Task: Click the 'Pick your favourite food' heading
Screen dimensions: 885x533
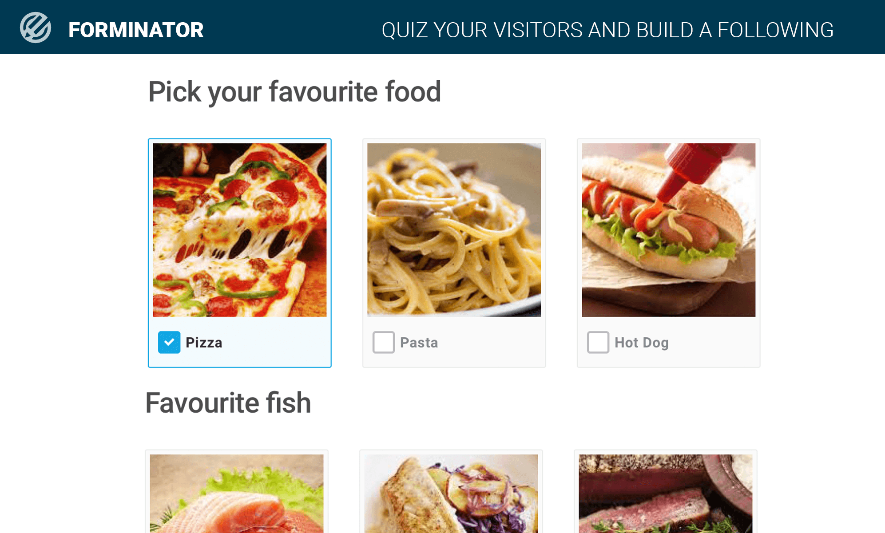Action: point(294,92)
